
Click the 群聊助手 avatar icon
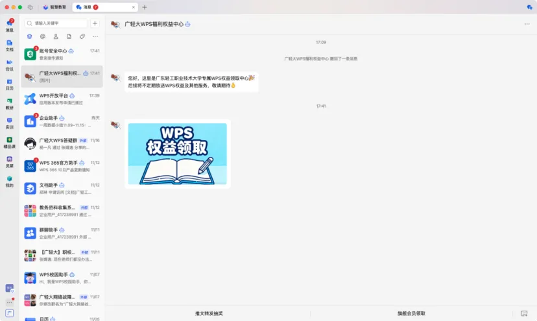30,233
